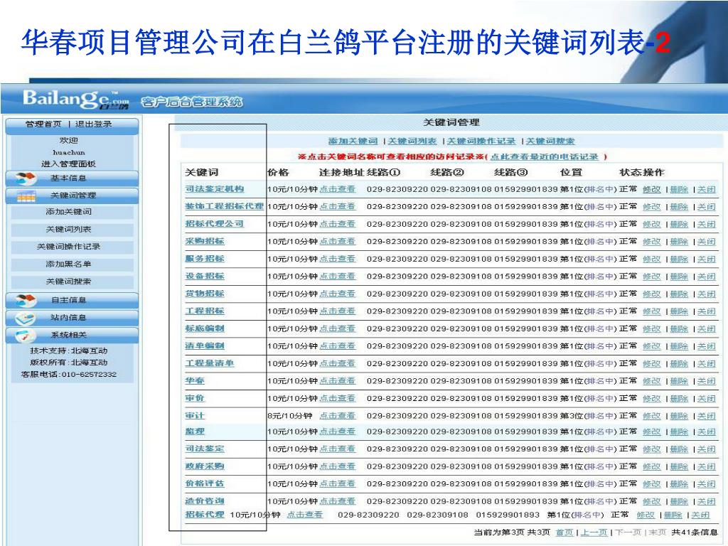Screen dimensions: 728x546
Task: Select 添加黑名单 in the left sidebar
Action: pyautogui.click(x=68, y=264)
